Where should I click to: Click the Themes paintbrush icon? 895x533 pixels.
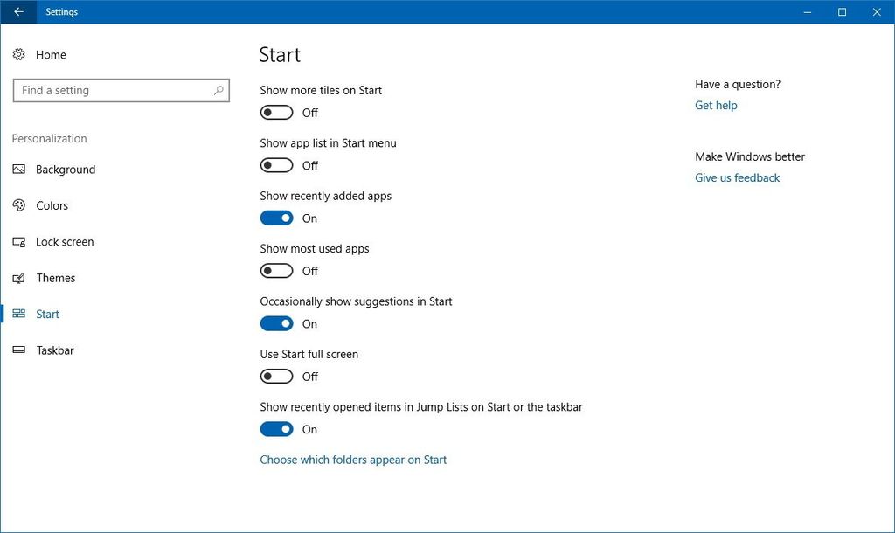click(x=19, y=278)
